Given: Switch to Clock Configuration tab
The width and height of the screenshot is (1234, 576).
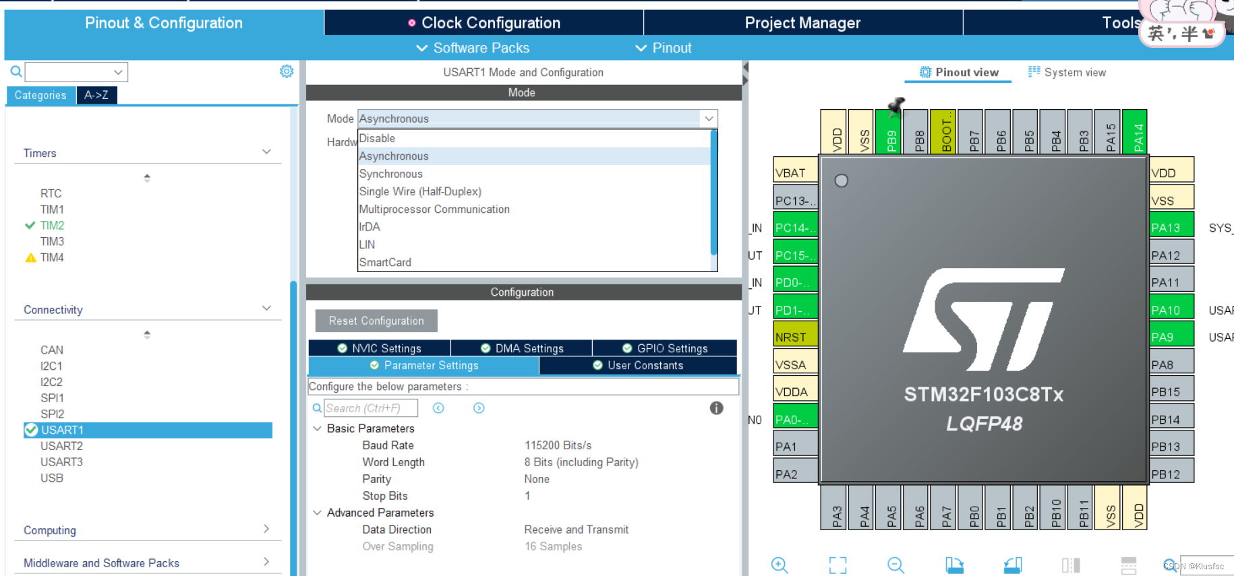Looking at the screenshot, I should pos(484,23).
